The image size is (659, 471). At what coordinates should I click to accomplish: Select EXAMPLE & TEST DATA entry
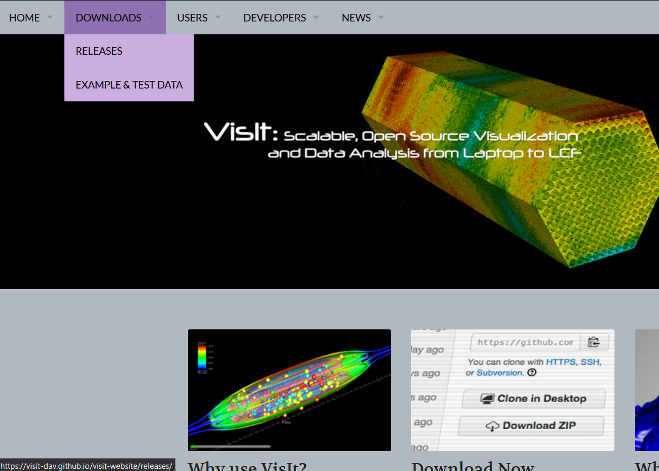tap(129, 85)
